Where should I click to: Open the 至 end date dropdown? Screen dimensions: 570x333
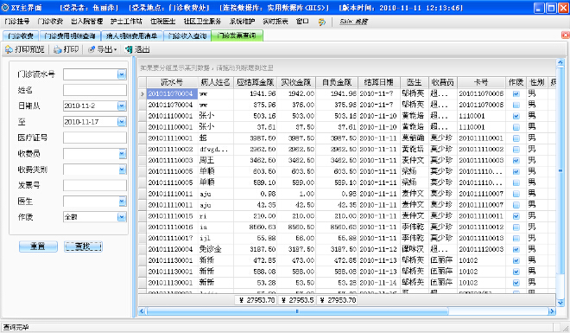pyautogui.click(x=122, y=122)
